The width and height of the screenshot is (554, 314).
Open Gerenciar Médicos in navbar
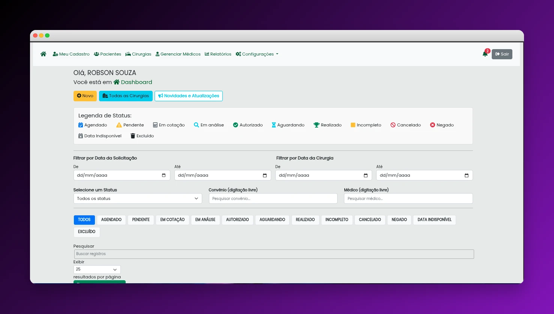(x=178, y=54)
